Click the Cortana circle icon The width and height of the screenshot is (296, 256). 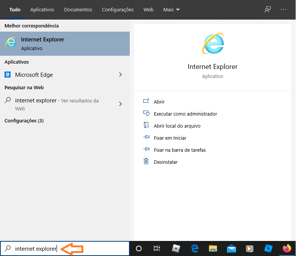pyautogui.click(x=139, y=248)
